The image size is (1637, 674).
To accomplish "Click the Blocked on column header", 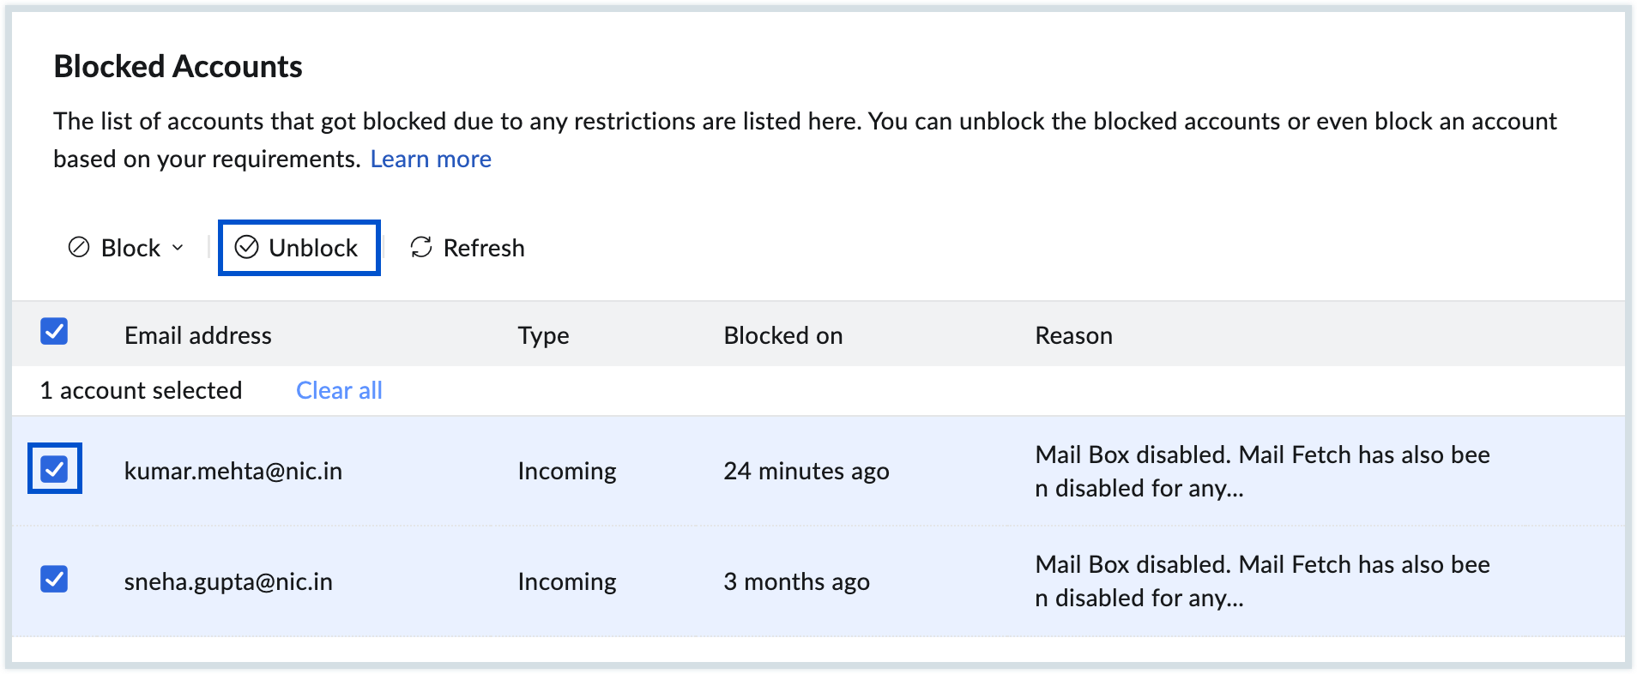I will click(x=782, y=335).
